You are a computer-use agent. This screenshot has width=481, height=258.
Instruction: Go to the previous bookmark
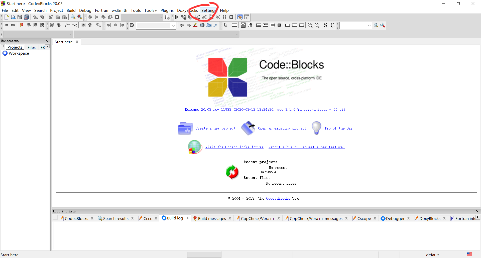29,25
